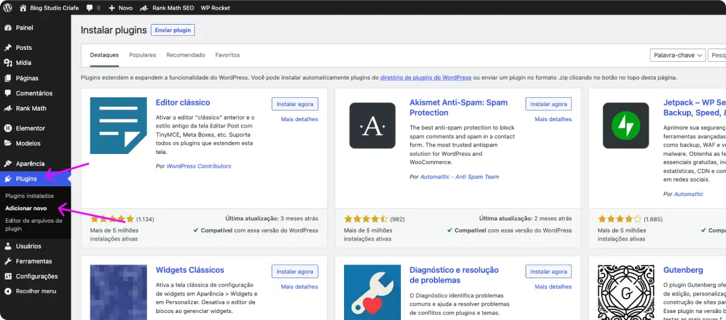
Task: Click the Painel dashboard icon
Action: click(x=8, y=28)
